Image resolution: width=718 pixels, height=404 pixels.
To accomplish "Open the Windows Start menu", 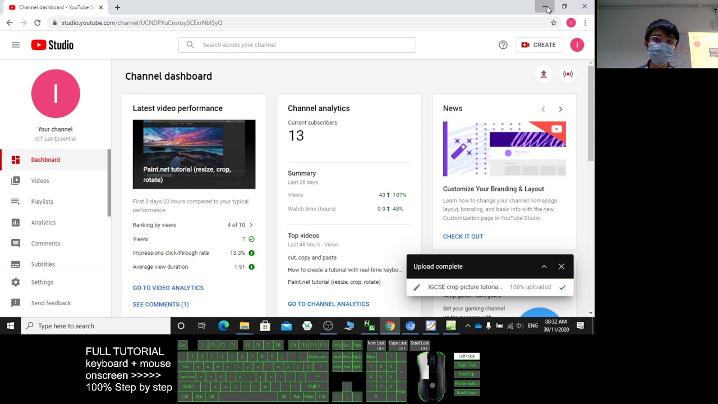I will [10, 326].
